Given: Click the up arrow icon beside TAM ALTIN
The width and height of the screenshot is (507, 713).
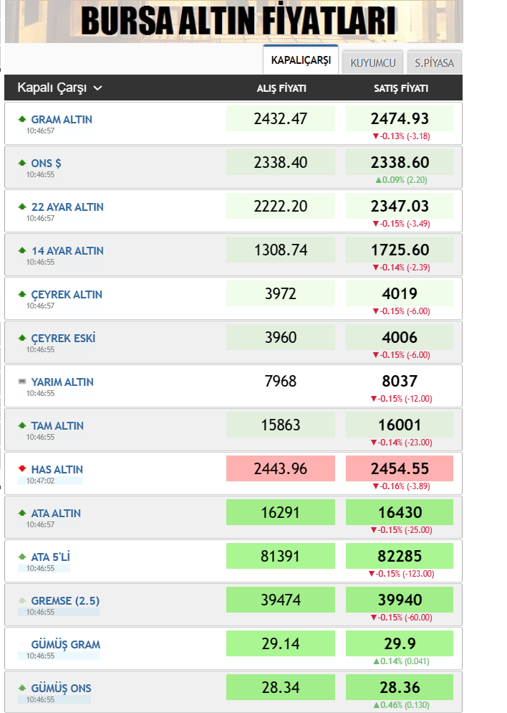Looking at the screenshot, I should pyautogui.click(x=22, y=425).
